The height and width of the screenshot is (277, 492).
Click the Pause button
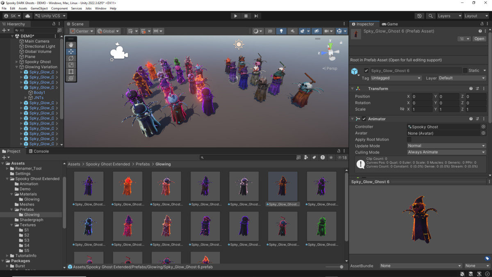pyautogui.click(x=246, y=16)
